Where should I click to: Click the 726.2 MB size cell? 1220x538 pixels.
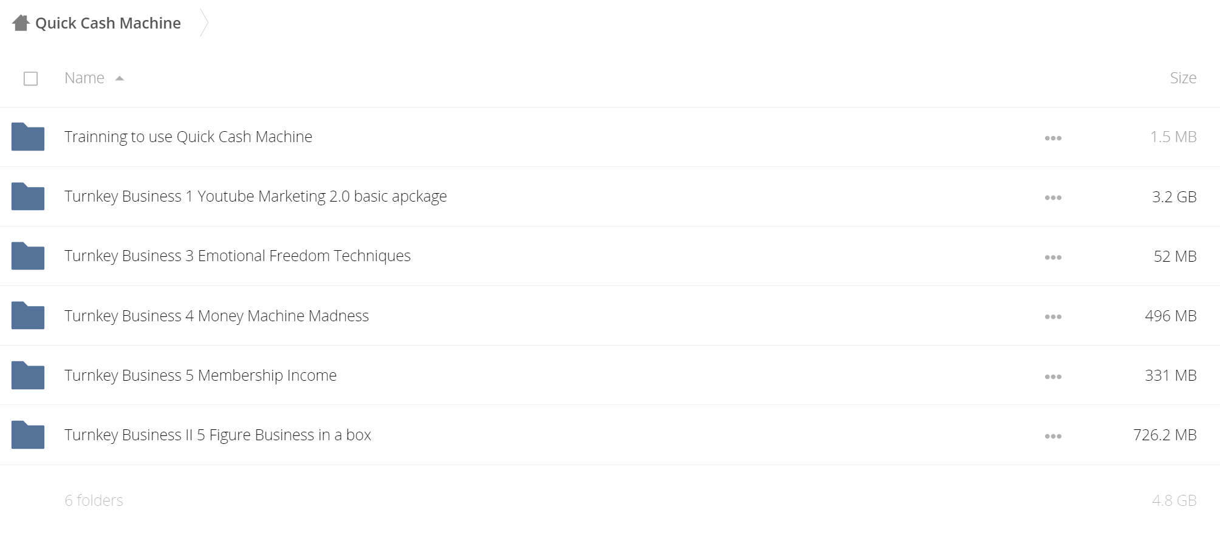[1165, 435]
